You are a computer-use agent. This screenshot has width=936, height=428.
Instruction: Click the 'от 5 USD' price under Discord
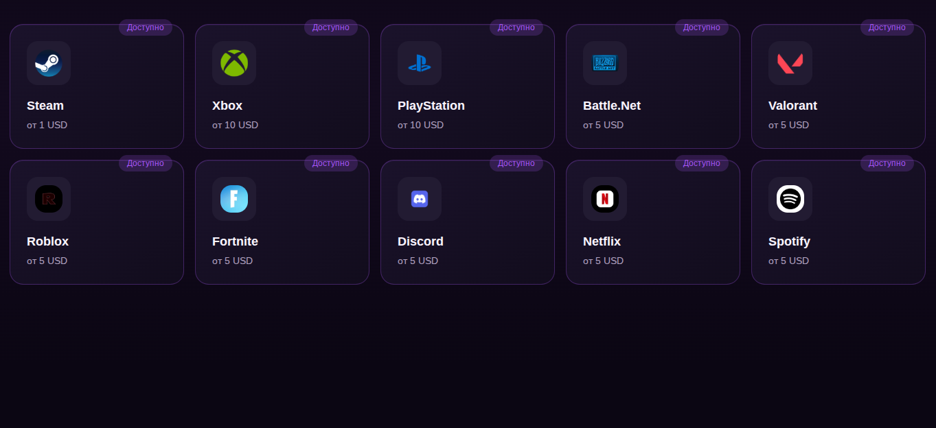click(x=418, y=261)
